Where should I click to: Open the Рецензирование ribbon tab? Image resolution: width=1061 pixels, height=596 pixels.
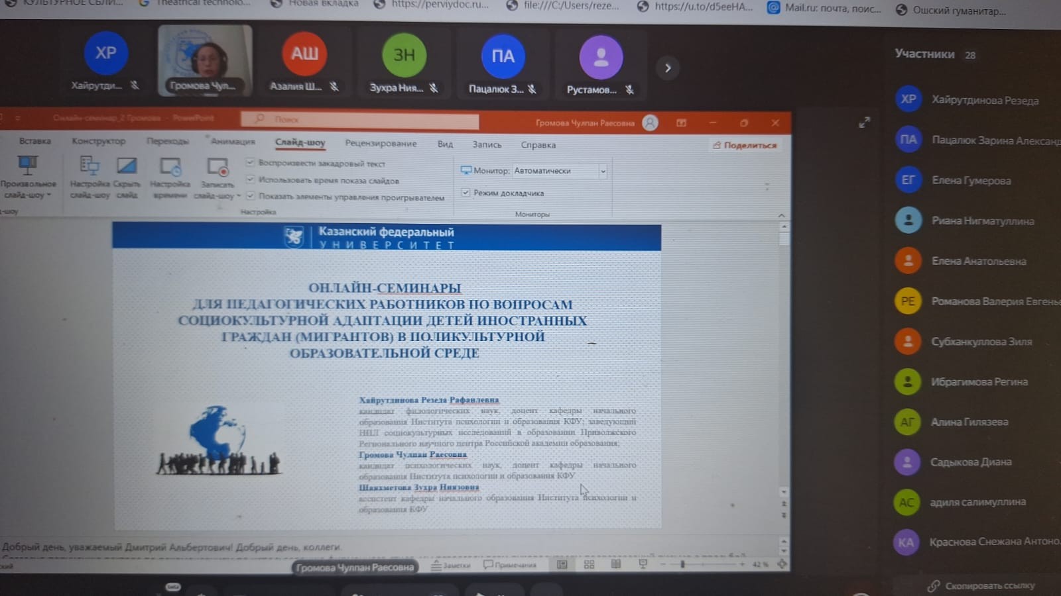point(381,143)
